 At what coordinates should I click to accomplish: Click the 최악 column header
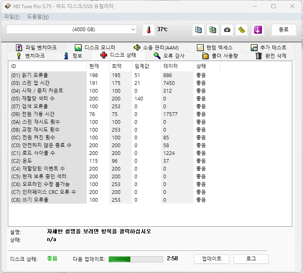point(120,66)
